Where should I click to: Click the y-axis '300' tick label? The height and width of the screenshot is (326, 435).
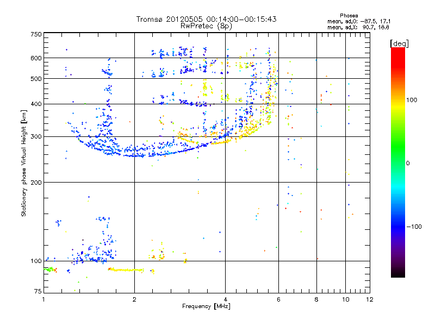coord(36,137)
